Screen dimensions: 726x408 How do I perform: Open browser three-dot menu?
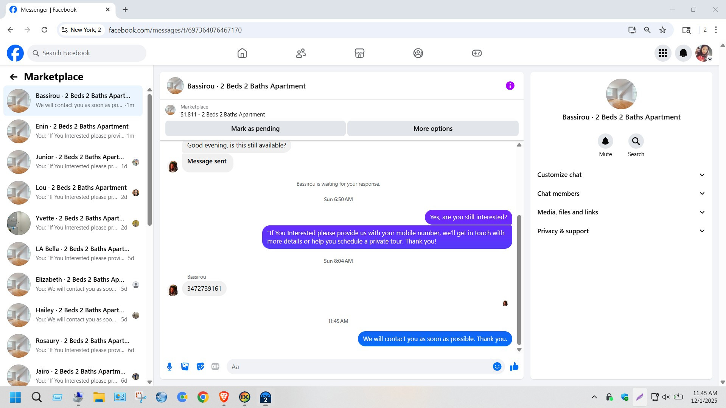716,30
